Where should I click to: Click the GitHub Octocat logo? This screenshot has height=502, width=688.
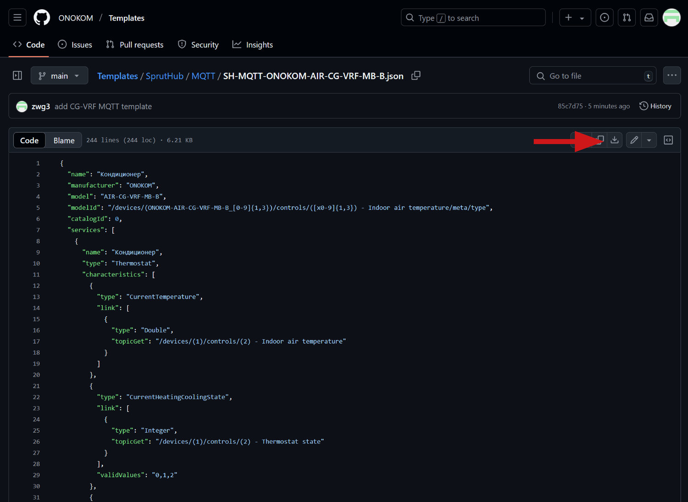pos(42,17)
